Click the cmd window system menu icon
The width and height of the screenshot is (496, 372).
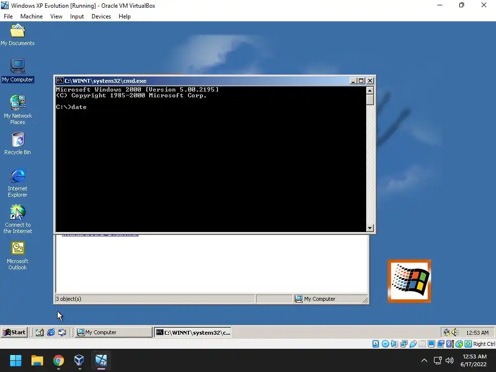(x=60, y=81)
